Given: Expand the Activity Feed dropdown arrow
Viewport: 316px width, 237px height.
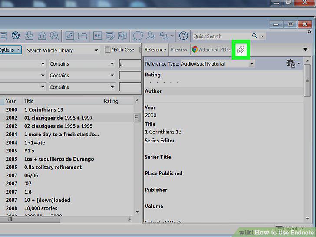Looking at the screenshot, I should pos(172,36).
